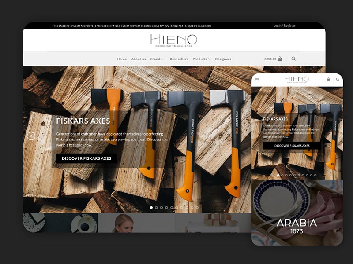
Task: Tap the mobile shopping bag icon
Action: pos(329,79)
